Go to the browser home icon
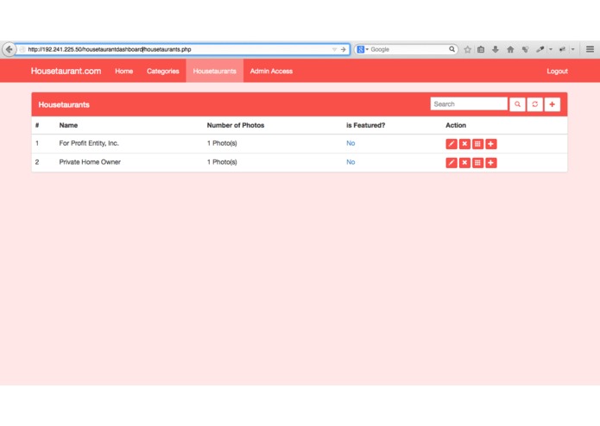The height and width of the screenshot is (426, 600). tap(510, 49)
